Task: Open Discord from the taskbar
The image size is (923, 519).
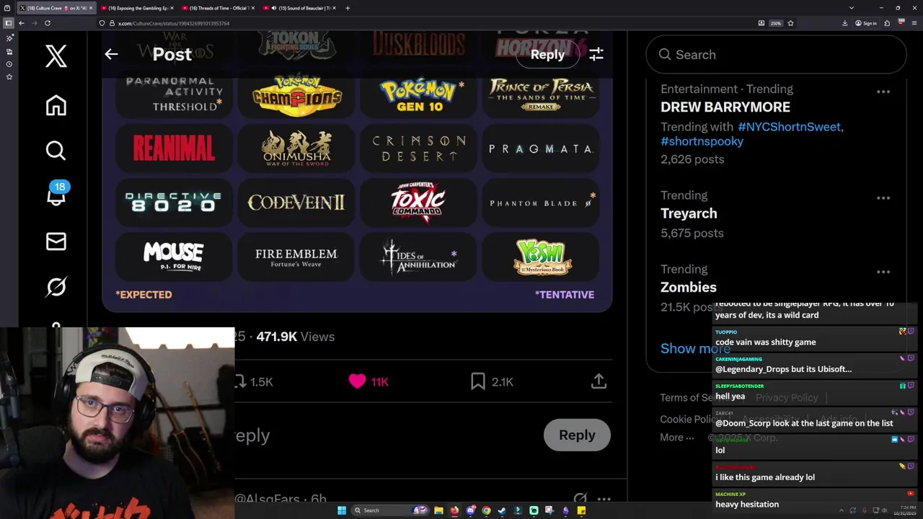Action: pos(470,510)
